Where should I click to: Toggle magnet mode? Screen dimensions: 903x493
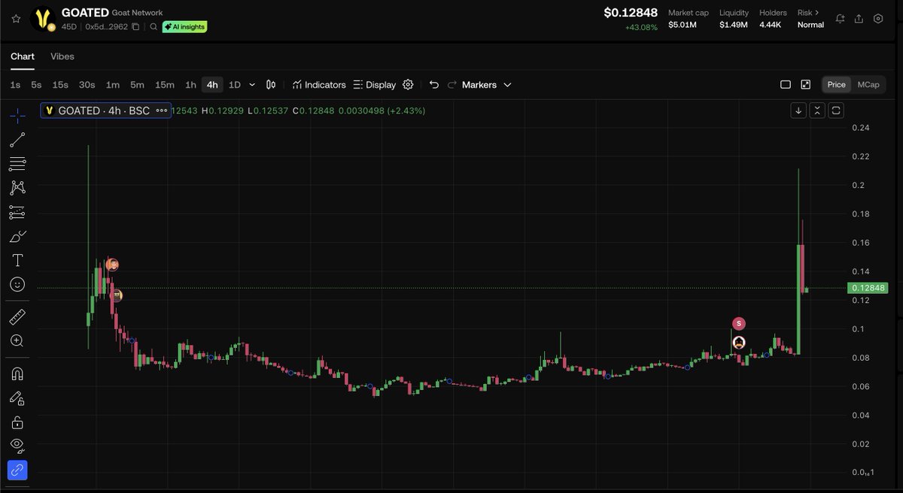pos(17,374)
